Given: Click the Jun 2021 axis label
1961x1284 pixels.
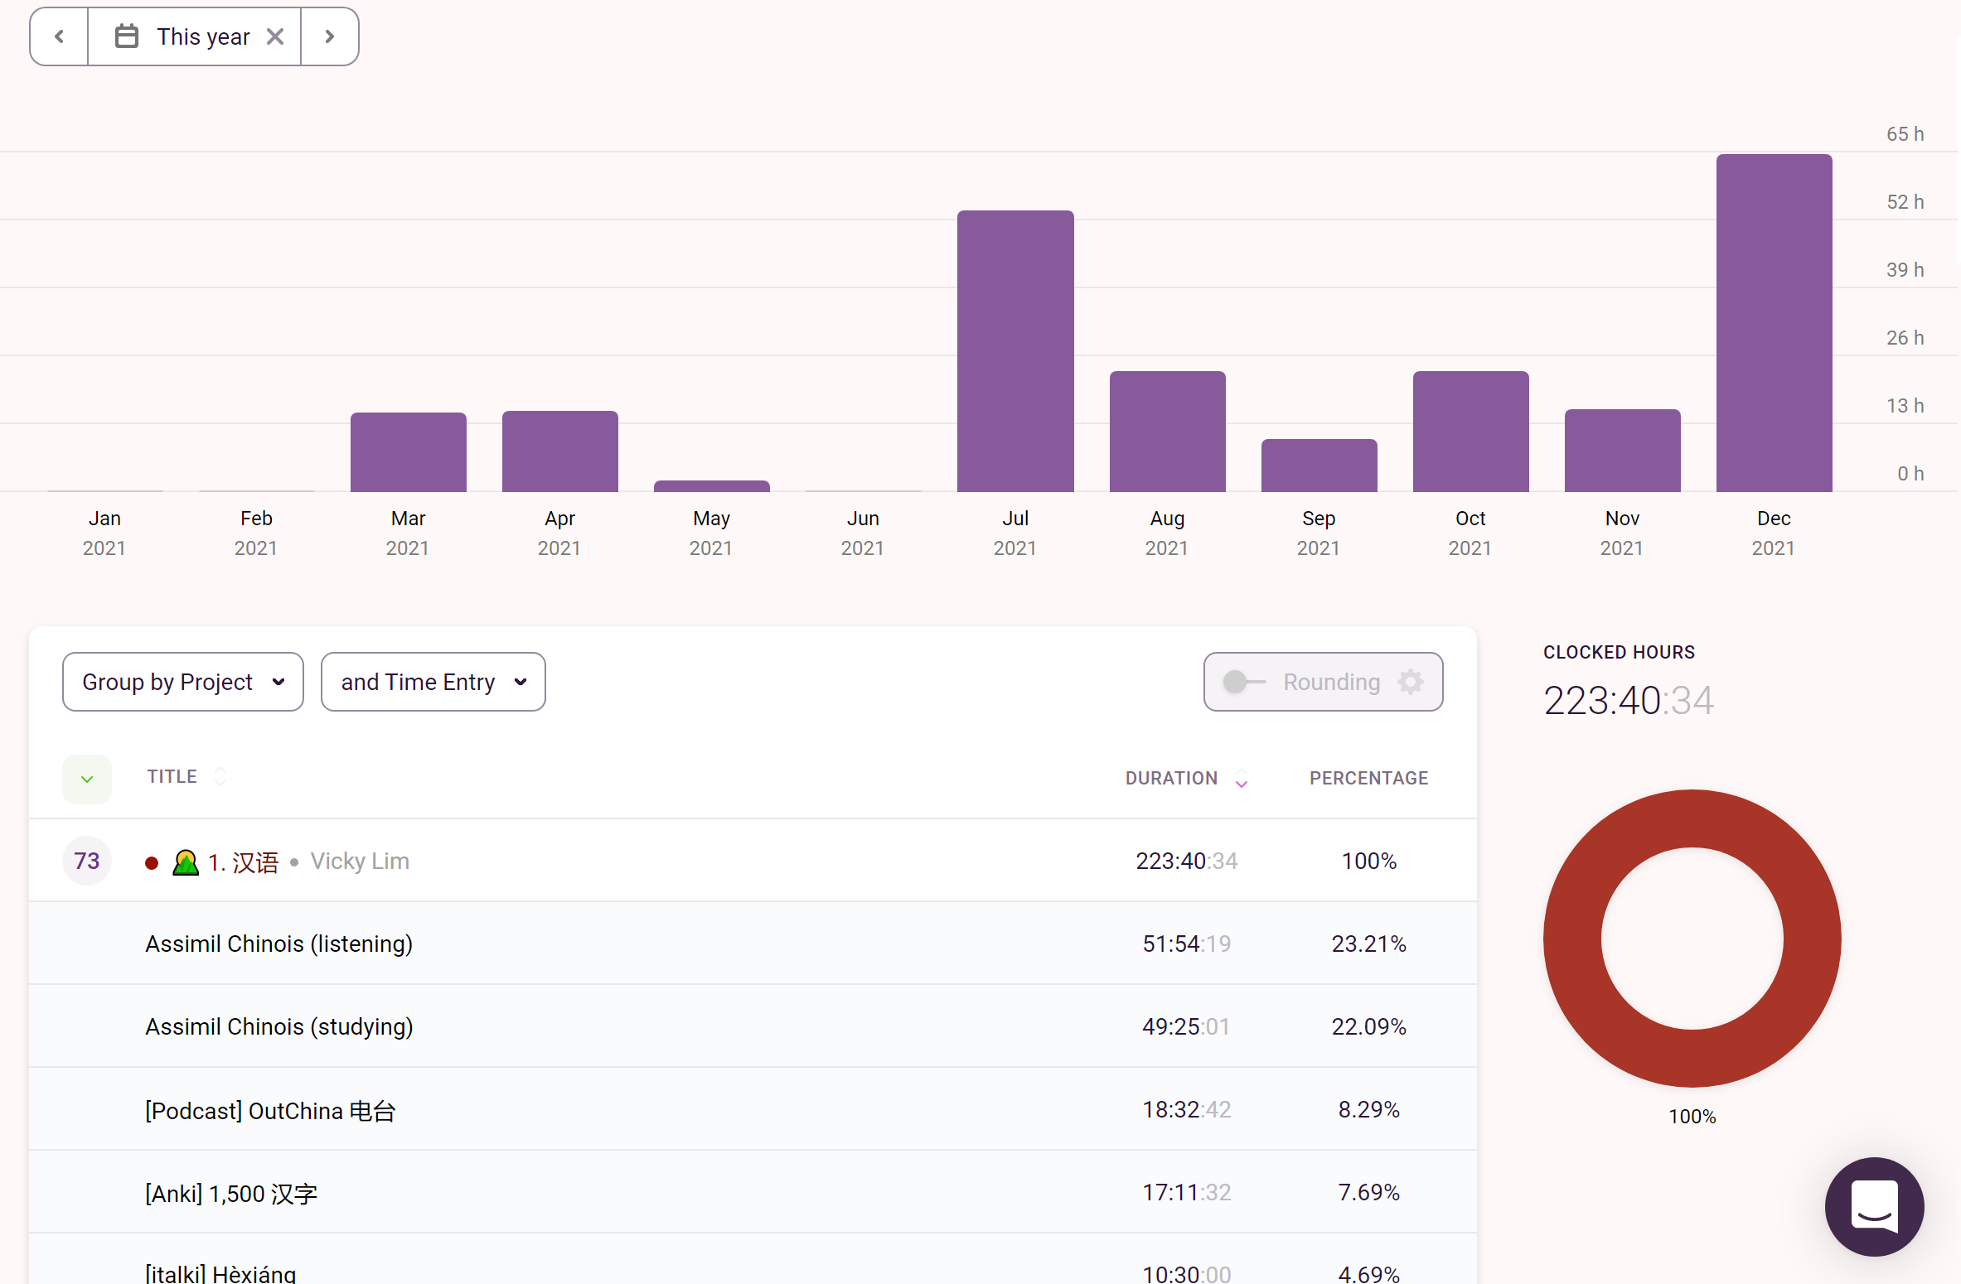Looking at the screenshot, I should pos(863,533).
